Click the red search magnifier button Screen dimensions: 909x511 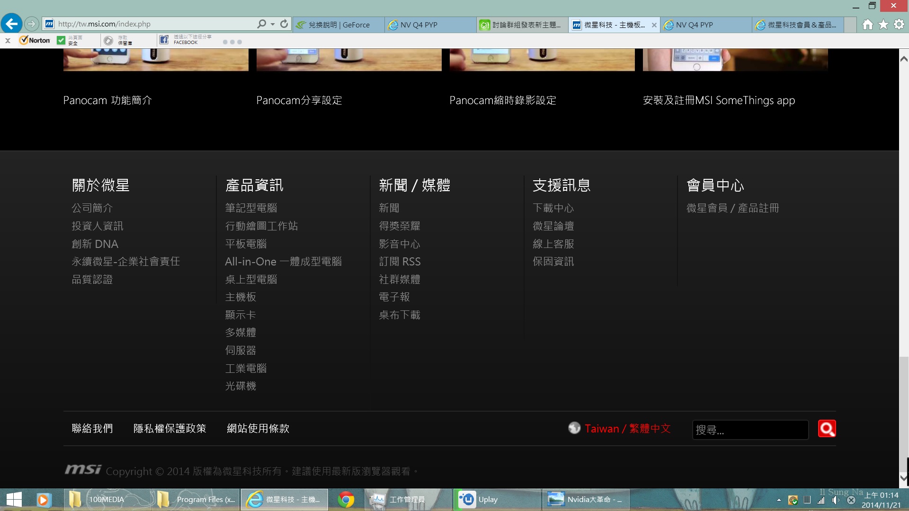point(827,429)
